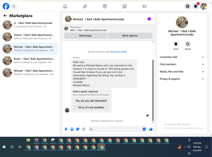The height and width of the screenshot is (157, 212).
Task: Click volume speaker icon in system tray
Action: 189,153
